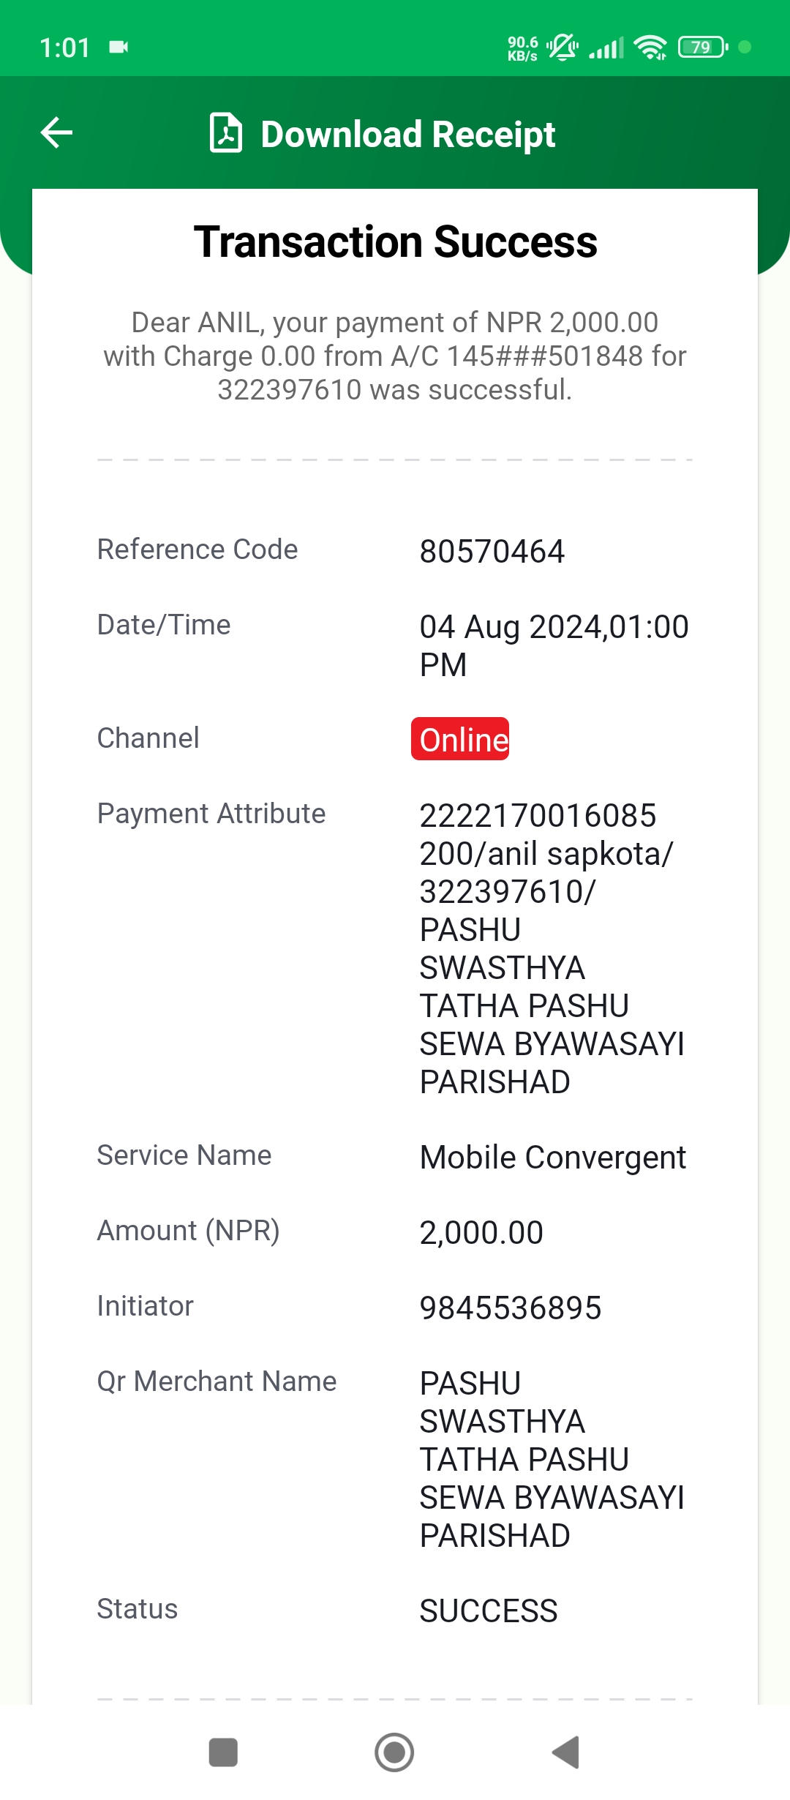Tap the screen recording camera status icon
Viewport: 790px width, 1800px height.
click(118, 47)
